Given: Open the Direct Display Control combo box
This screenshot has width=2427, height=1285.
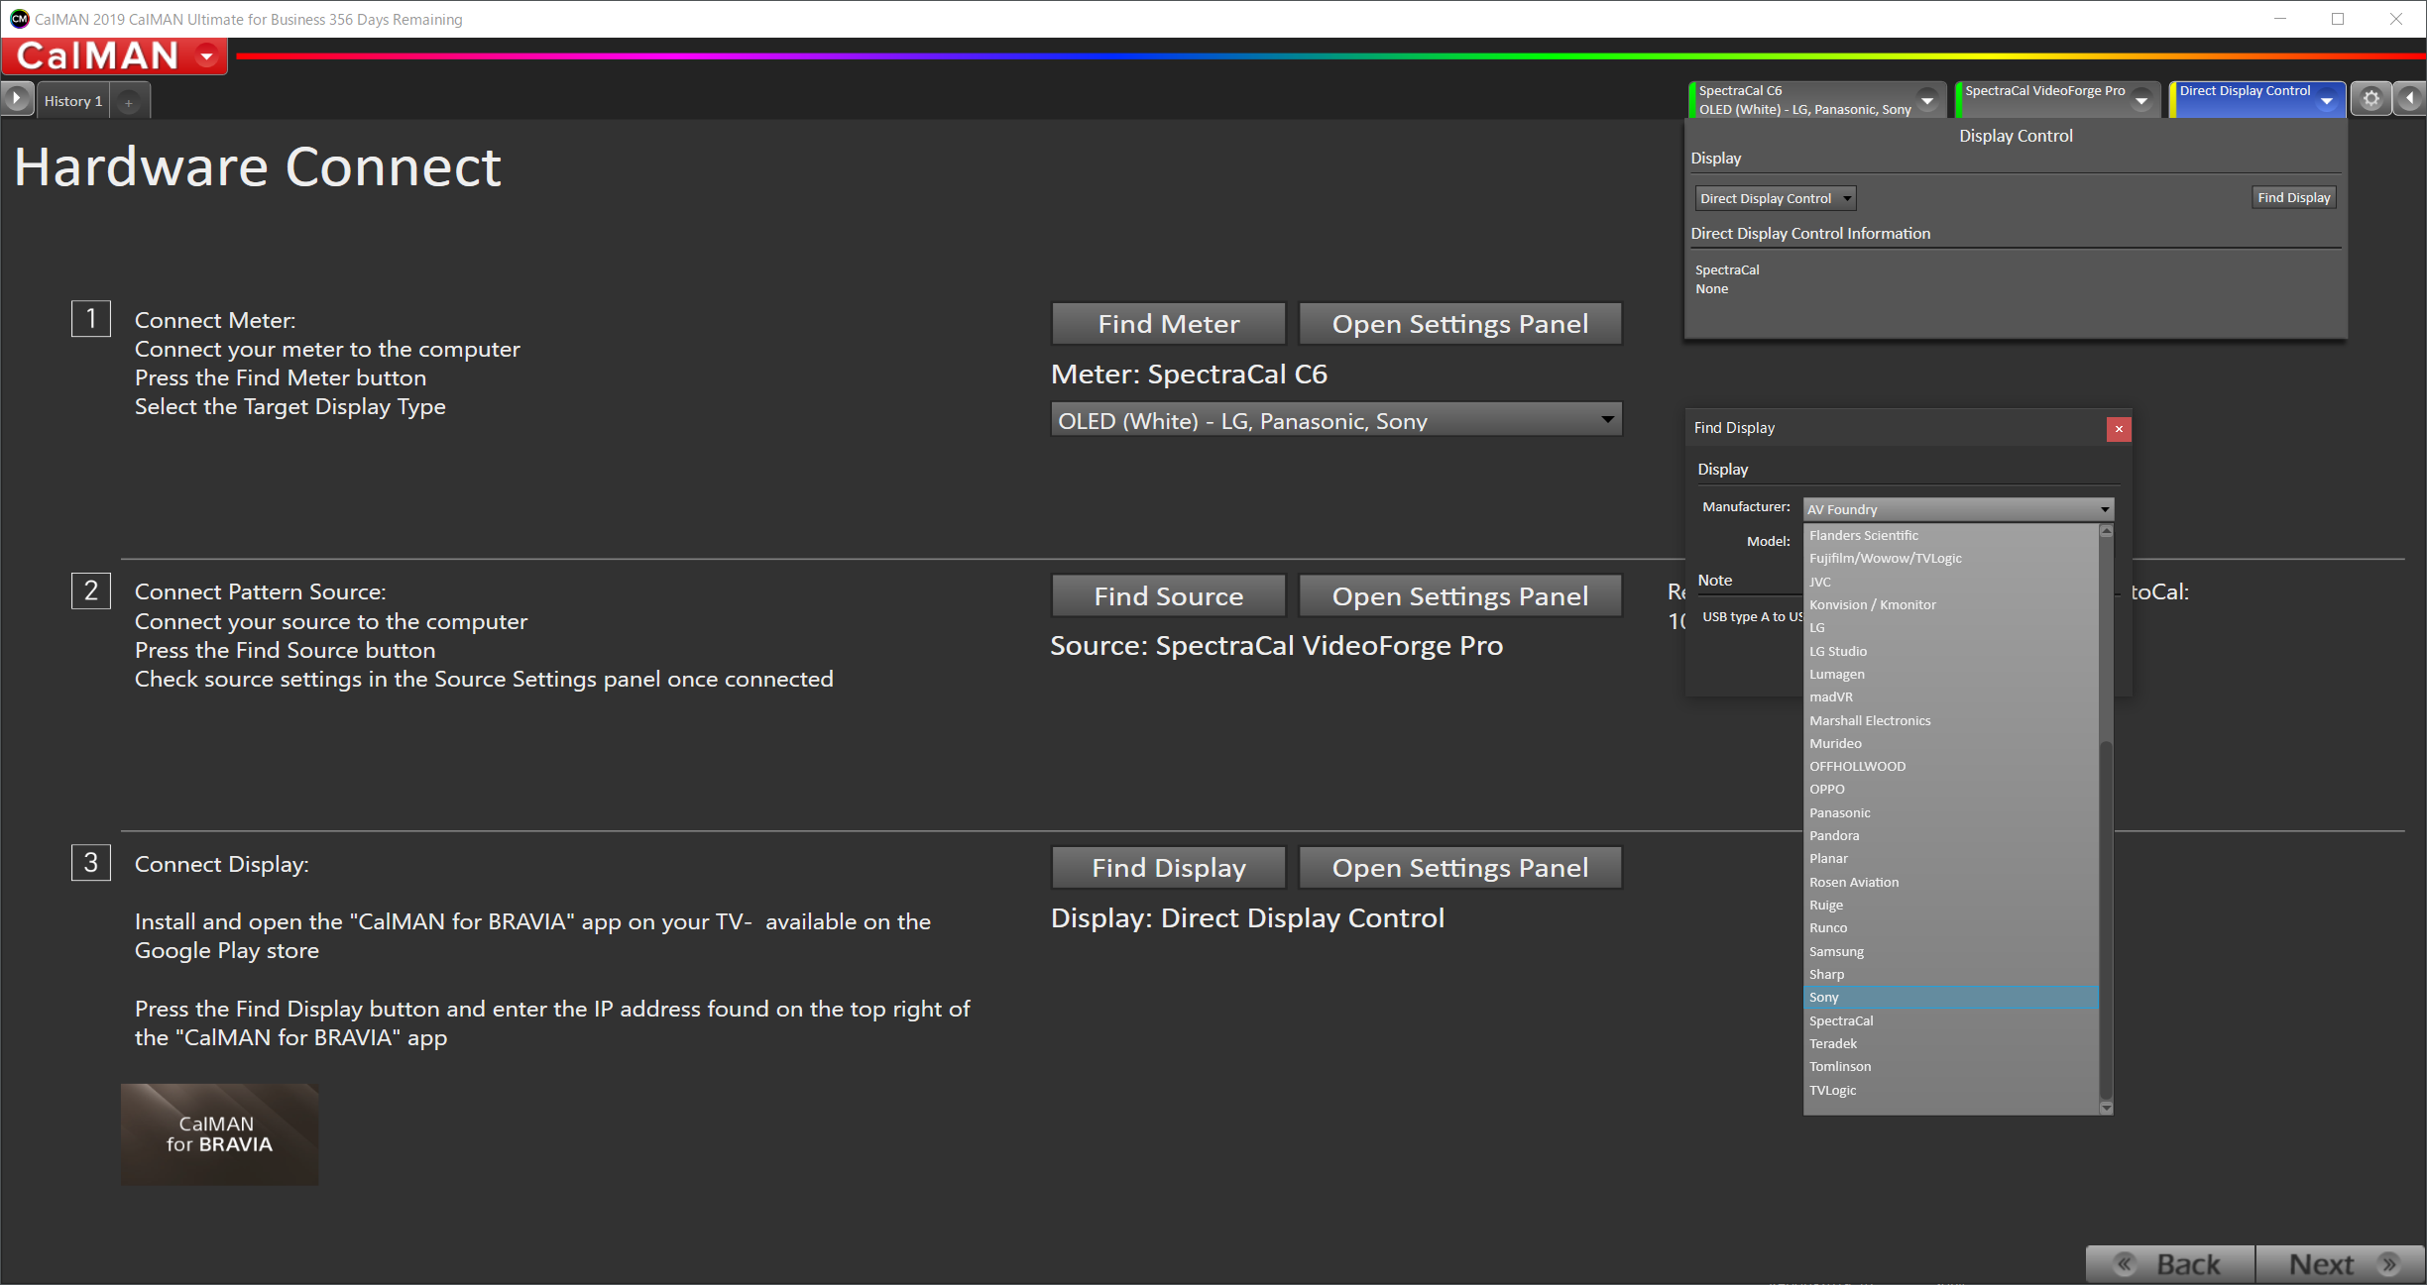Looking at the screenshot, I should (1775, 198).
